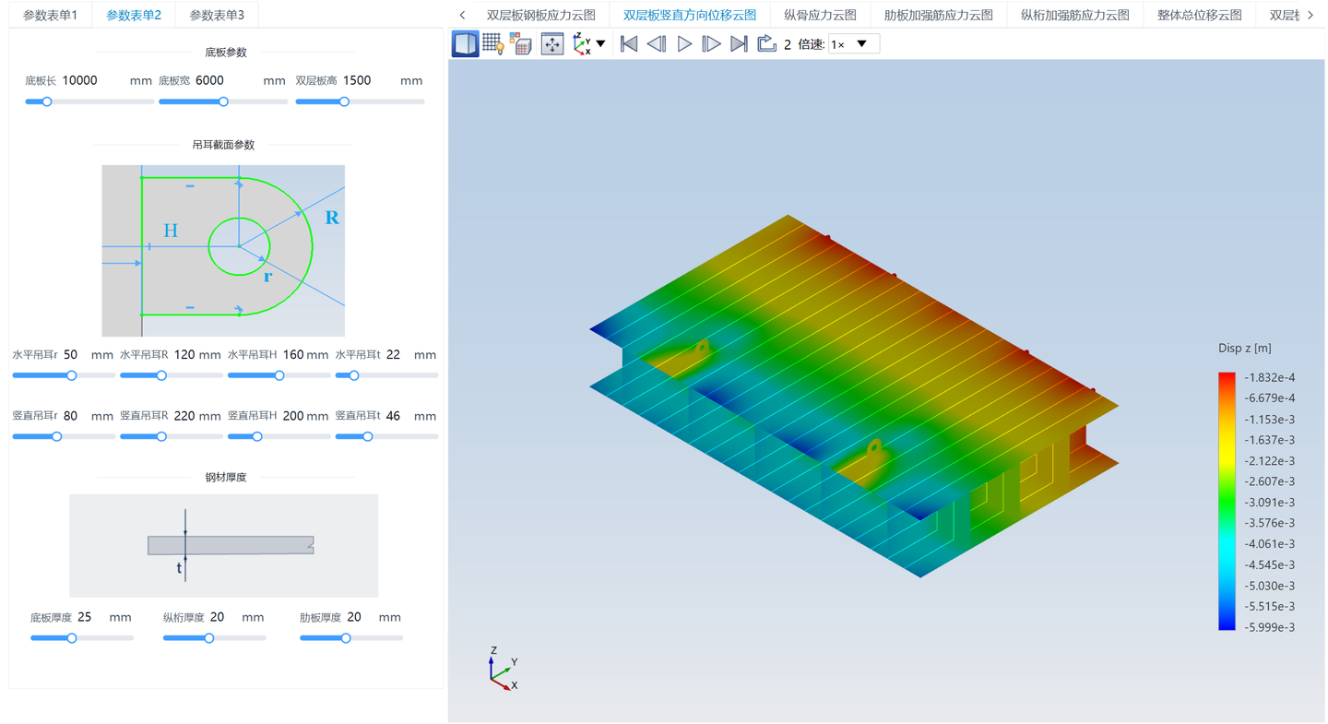1328x724 pixels.
Task: Click the 底板长 slider handle
Action: [x=46, y=101]
